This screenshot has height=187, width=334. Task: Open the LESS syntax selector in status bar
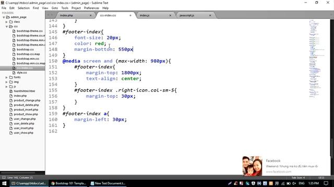point(321,178)
